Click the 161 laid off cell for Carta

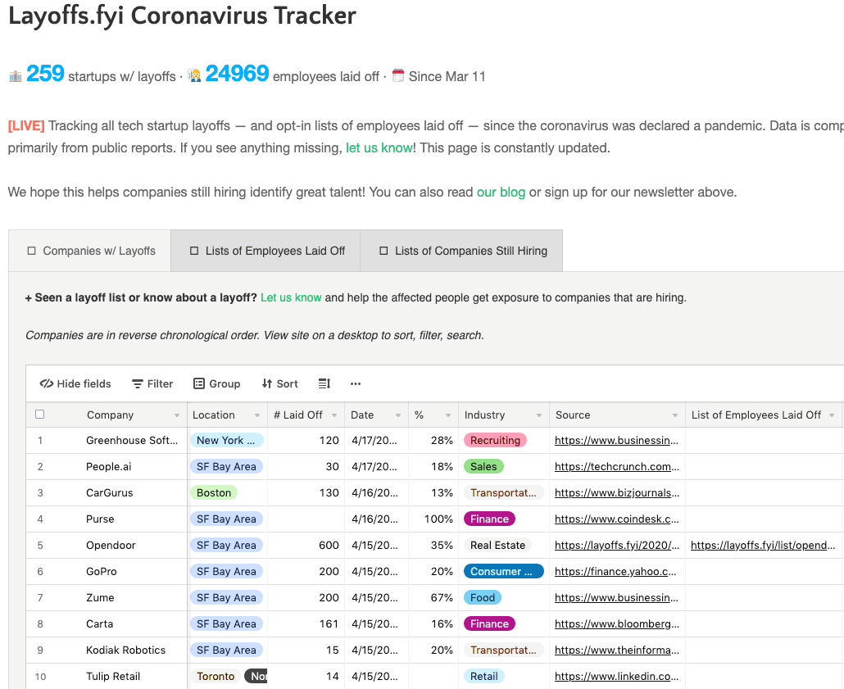coord(306,624)
